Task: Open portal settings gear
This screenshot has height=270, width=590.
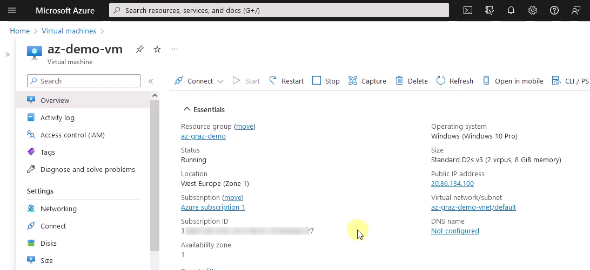Action: pyautogui.click(x=532, y=11)
